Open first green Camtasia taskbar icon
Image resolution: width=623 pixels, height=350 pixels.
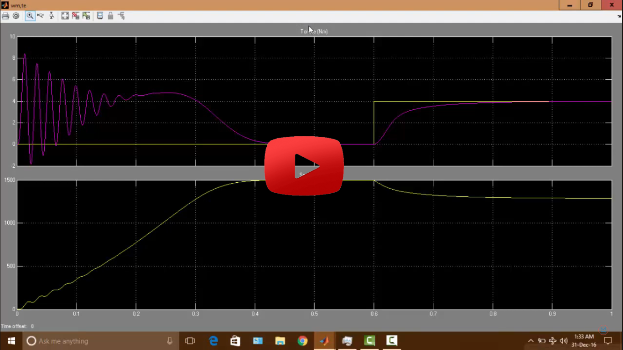(369, 341)
